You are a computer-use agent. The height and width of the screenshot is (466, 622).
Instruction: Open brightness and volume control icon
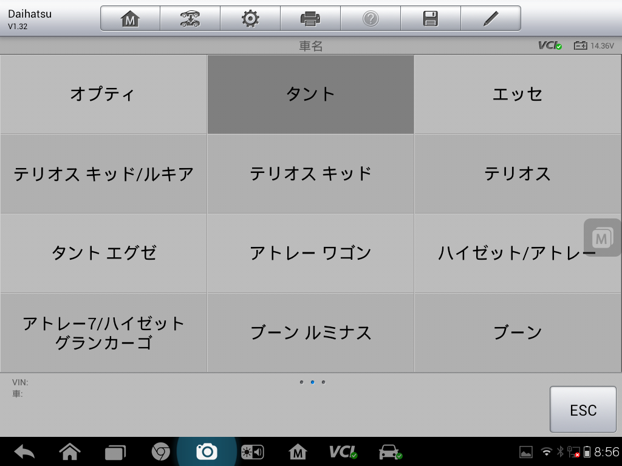point(252,452)
